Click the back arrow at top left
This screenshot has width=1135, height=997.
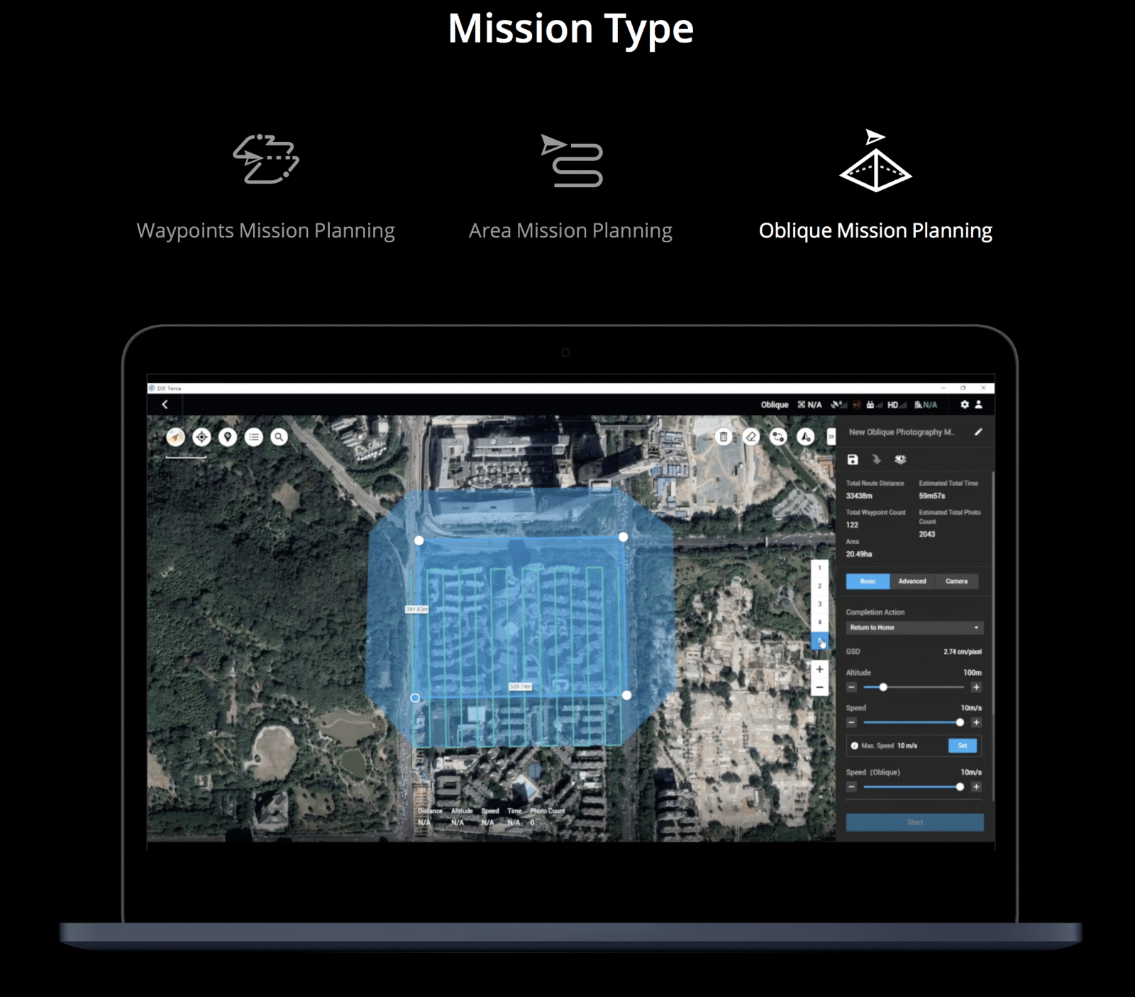point(165,403)
